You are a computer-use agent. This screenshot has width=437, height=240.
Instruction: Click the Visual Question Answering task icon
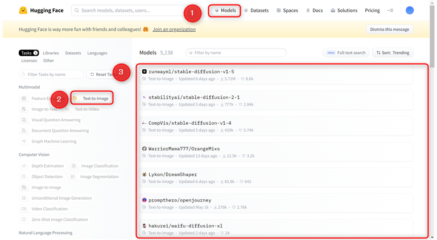pyautogui.click(x=24, y=120)
